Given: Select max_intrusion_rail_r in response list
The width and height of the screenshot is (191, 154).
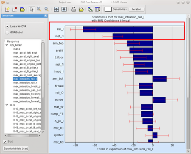Looking at the screenshot, I should click(x=25, y=82).
